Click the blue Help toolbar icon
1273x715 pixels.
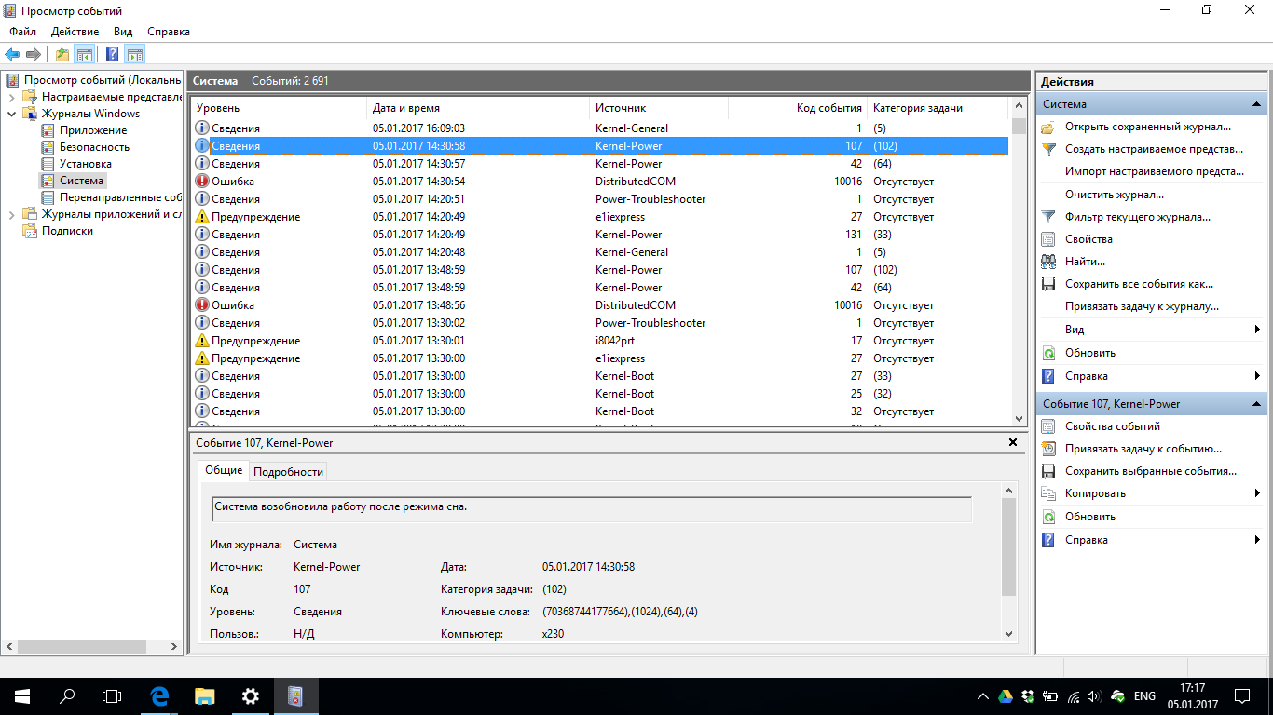coord(112,54)
